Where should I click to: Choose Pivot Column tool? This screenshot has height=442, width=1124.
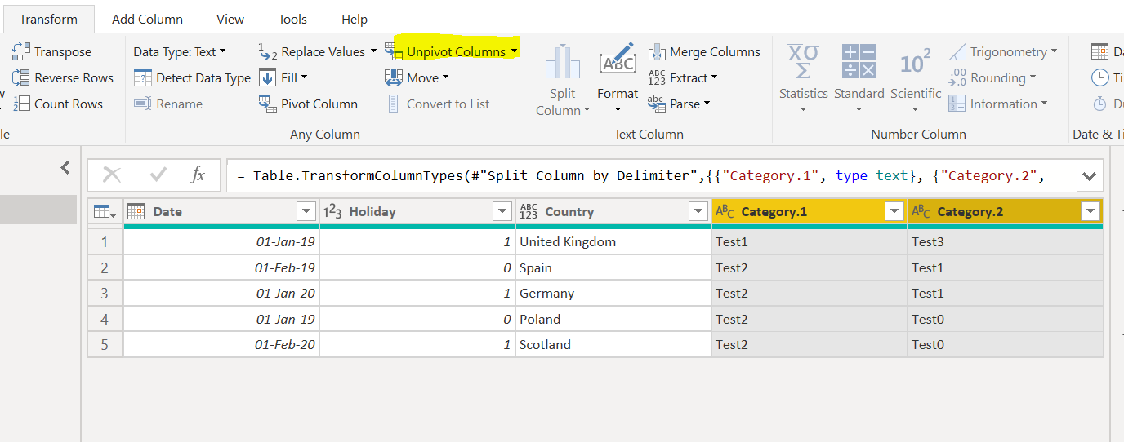pos(308,104)
